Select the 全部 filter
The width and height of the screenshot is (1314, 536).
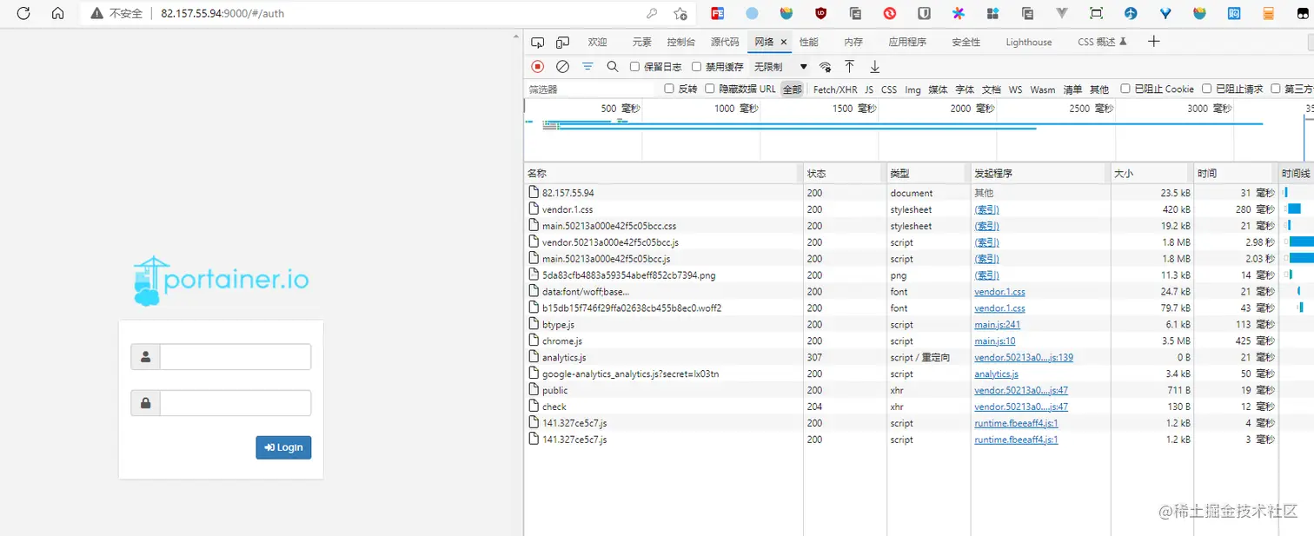pos(792,89)
